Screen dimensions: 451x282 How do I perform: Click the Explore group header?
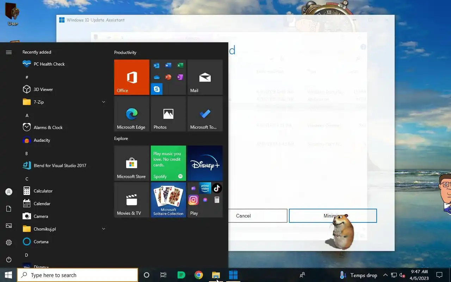[121, 139]
